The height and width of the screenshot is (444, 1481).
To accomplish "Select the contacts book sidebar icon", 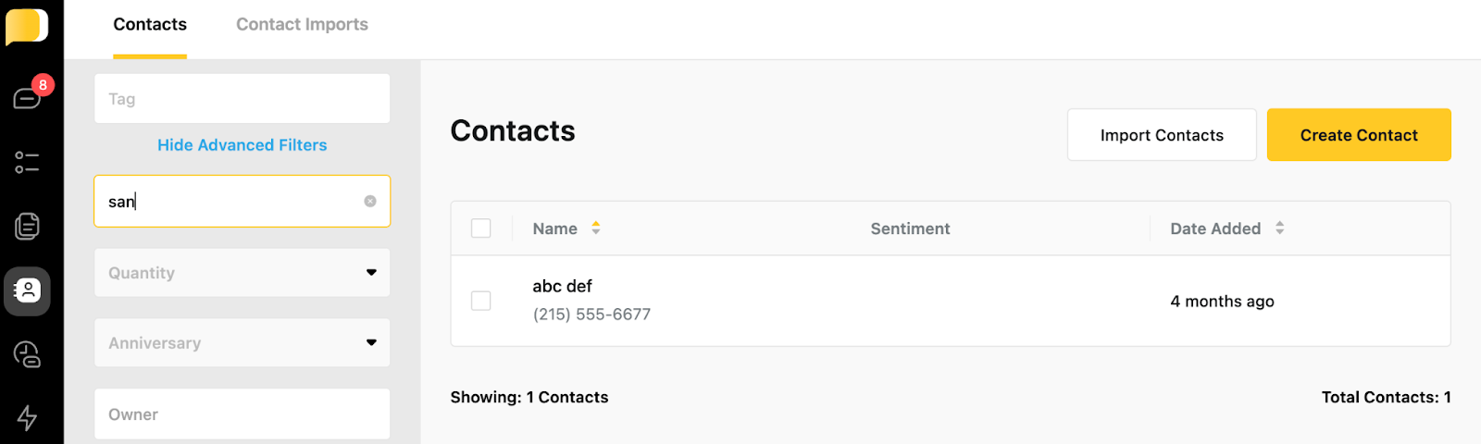I will point(27,290).
